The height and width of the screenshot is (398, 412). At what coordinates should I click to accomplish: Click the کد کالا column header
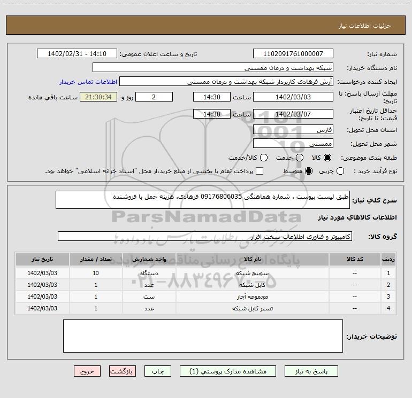(355, 259)
